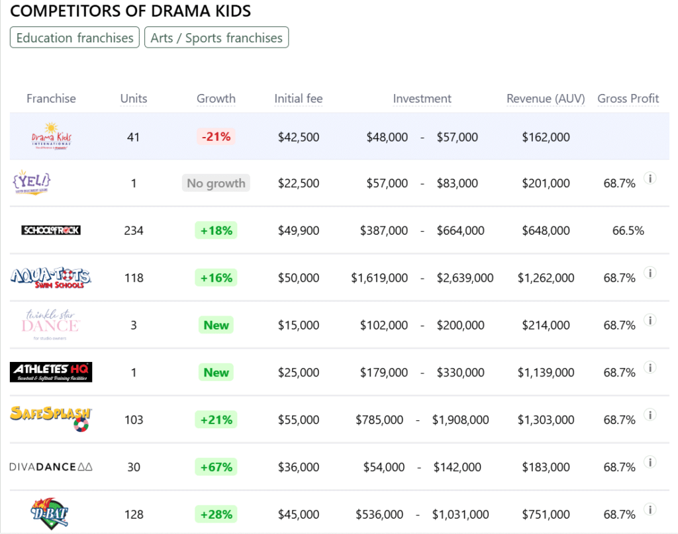Click the $648,000 revenue cell

click(546, 230)
